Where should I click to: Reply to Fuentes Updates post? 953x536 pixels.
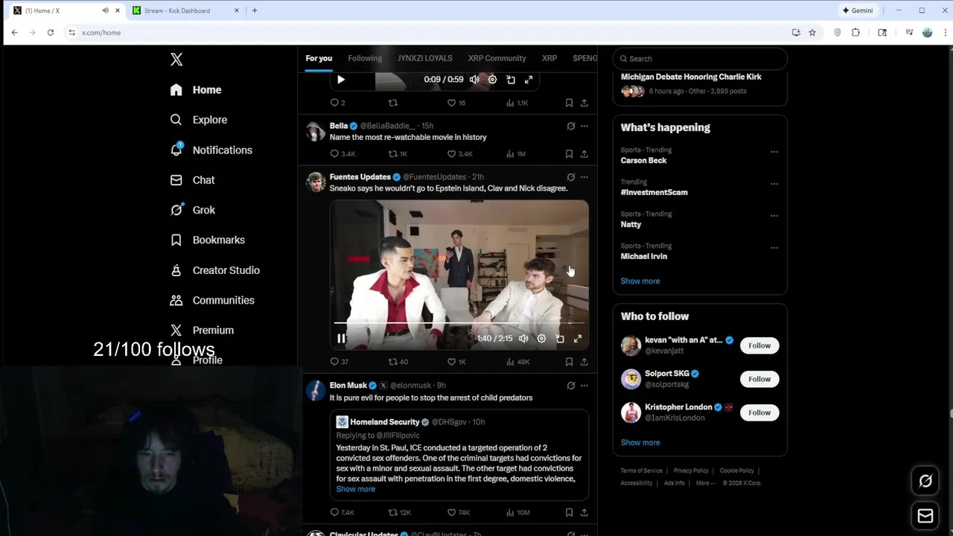point(339,362)
